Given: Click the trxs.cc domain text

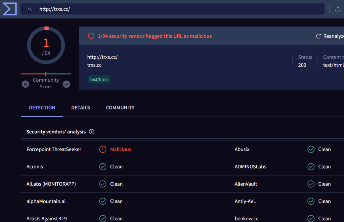Looking at the screenshot, I should 94,65.
